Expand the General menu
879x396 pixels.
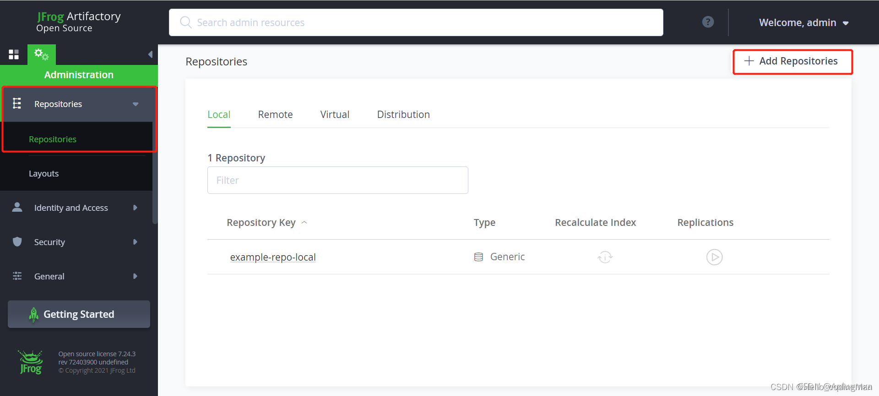(x=135, y=276)
